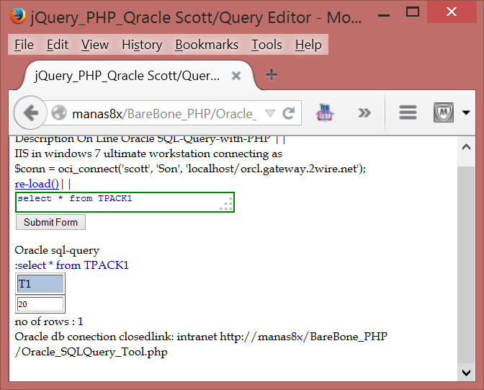Click the 'Oracle sql-query' label text
Screen dimensions: 484x390
[x=57, y=250]
